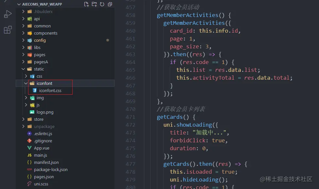This screenshot has height=189, width=319.
Task: Expand the components folder chevron
Action: point(23,33)
